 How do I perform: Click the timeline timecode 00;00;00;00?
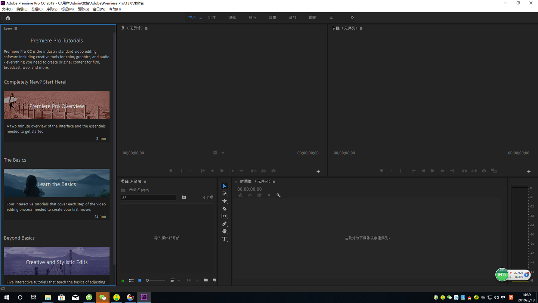[250, 189]
